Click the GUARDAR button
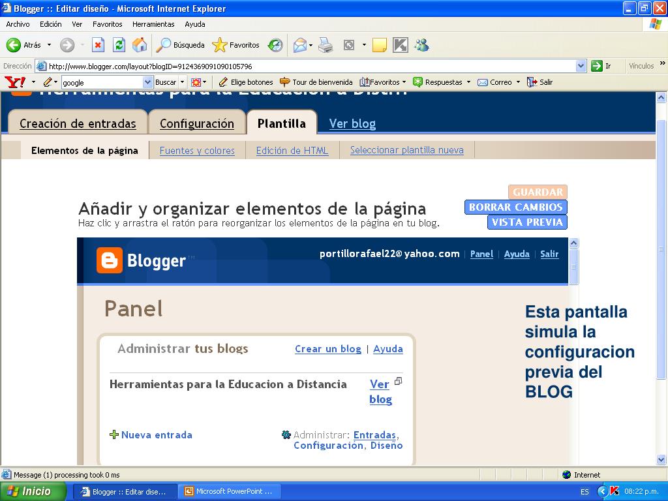 click(x=538, y=192)
